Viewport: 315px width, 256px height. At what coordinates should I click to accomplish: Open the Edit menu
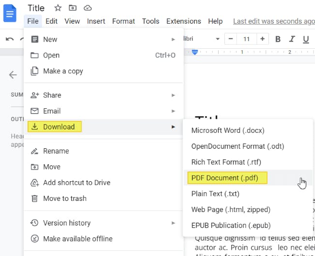51,21
